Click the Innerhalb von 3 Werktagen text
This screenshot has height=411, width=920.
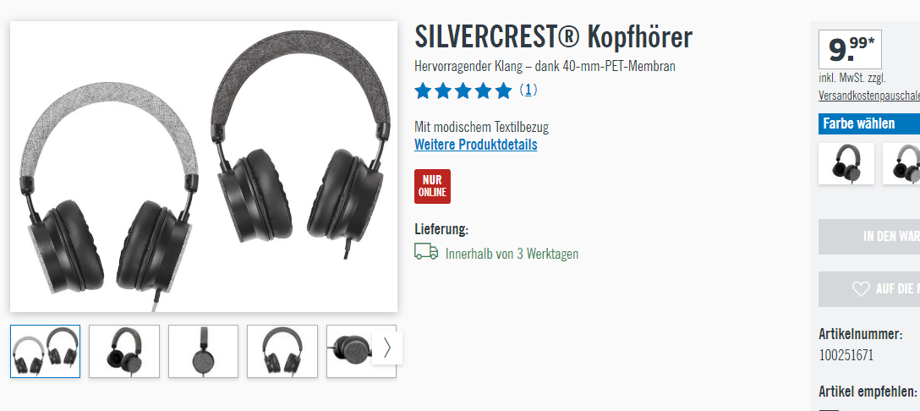(512, 254)
